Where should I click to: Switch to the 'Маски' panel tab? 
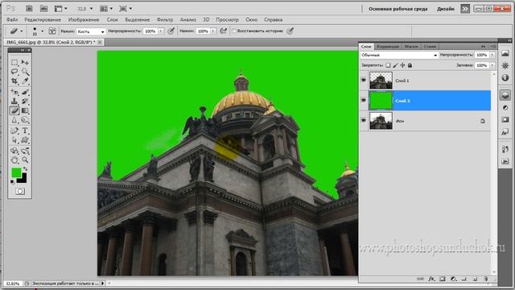[411, 47]
